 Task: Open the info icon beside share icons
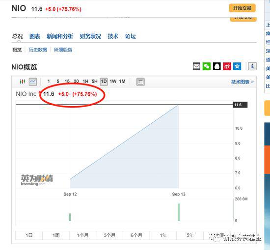pos(252,66)
